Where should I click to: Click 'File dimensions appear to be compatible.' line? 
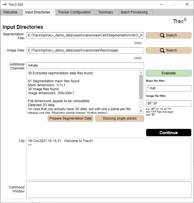click(x=59, y=101)
